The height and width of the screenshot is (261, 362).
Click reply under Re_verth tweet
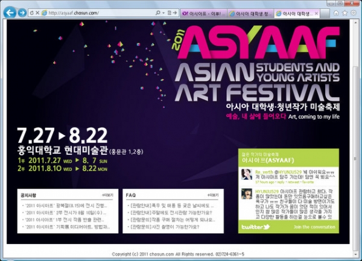pos(281,182)
